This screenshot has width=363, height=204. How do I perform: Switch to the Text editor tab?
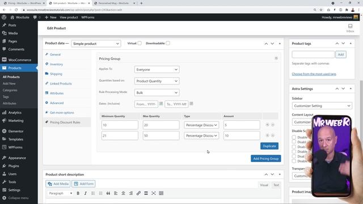[x=276, y=185]
